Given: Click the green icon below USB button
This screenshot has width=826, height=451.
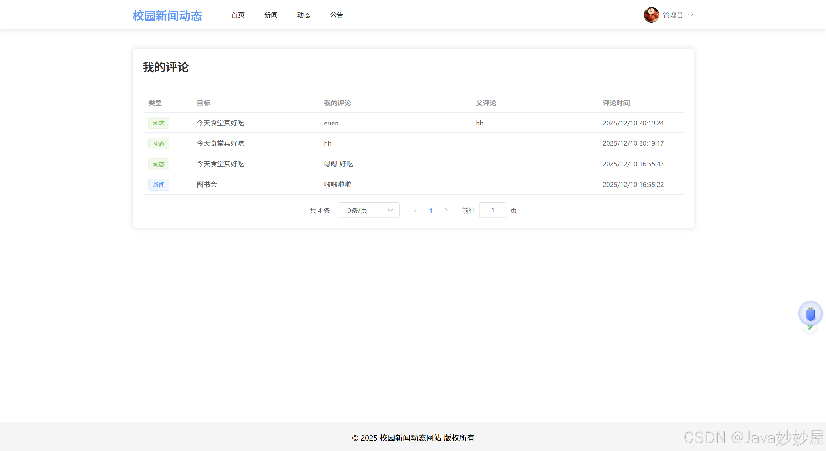Looking at the screenshot, I should click(x=810, y=328).
